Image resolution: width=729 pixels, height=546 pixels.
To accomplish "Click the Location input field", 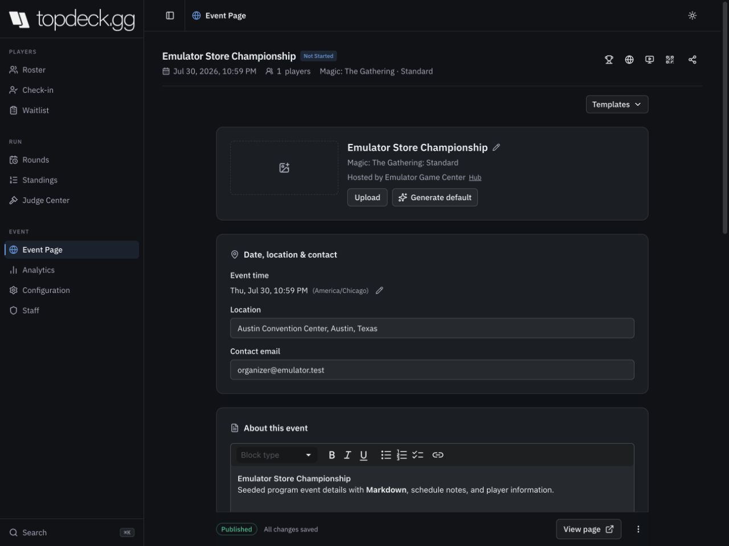I will pyautogui.click(x=432, y=328).
